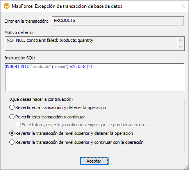Select 'Revertir esta transacción y detener la operación'
The width and height of the screenshot is (189, 170).
12,107
